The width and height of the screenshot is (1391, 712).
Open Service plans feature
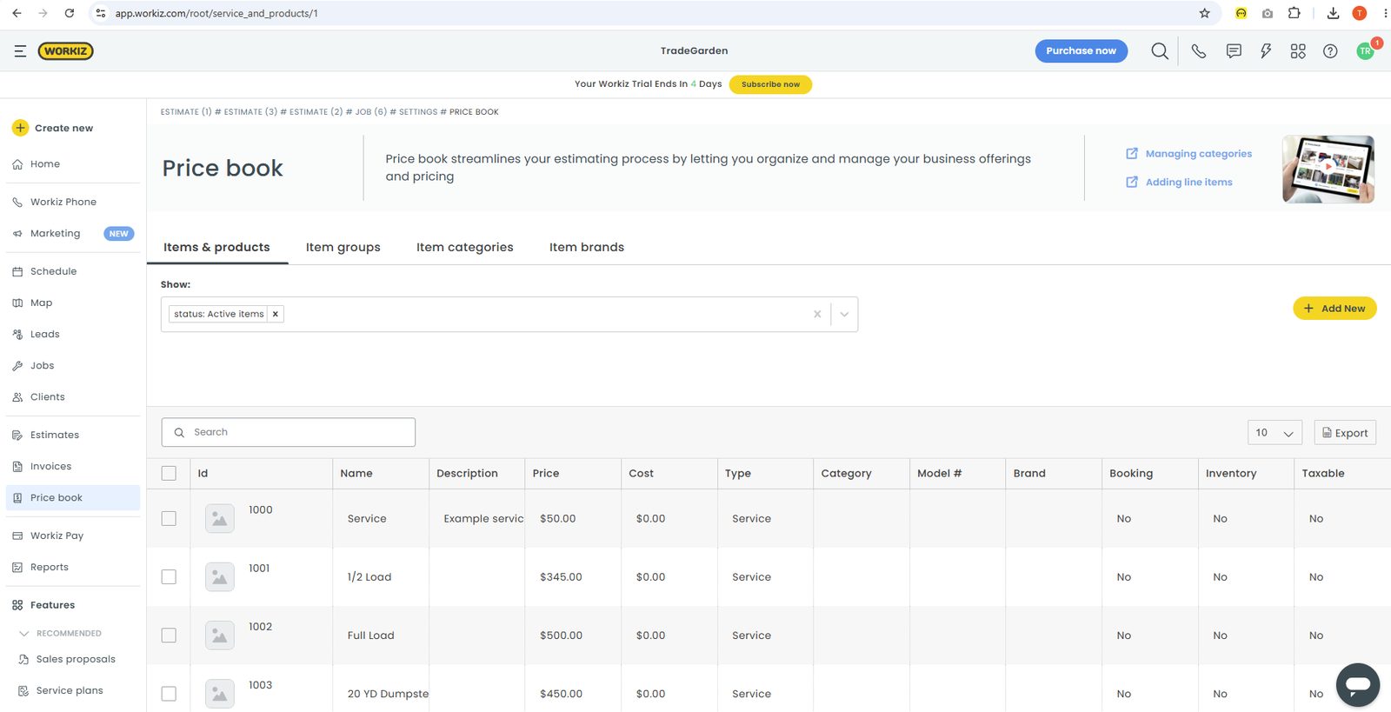70,691
